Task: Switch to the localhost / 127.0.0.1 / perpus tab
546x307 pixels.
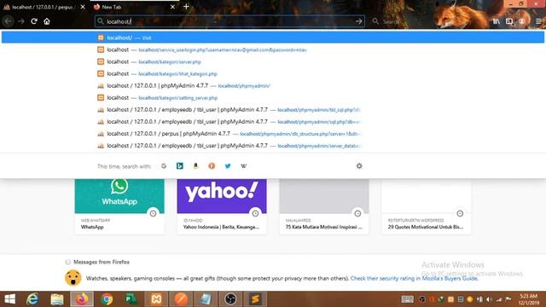Action: point(44,7)
